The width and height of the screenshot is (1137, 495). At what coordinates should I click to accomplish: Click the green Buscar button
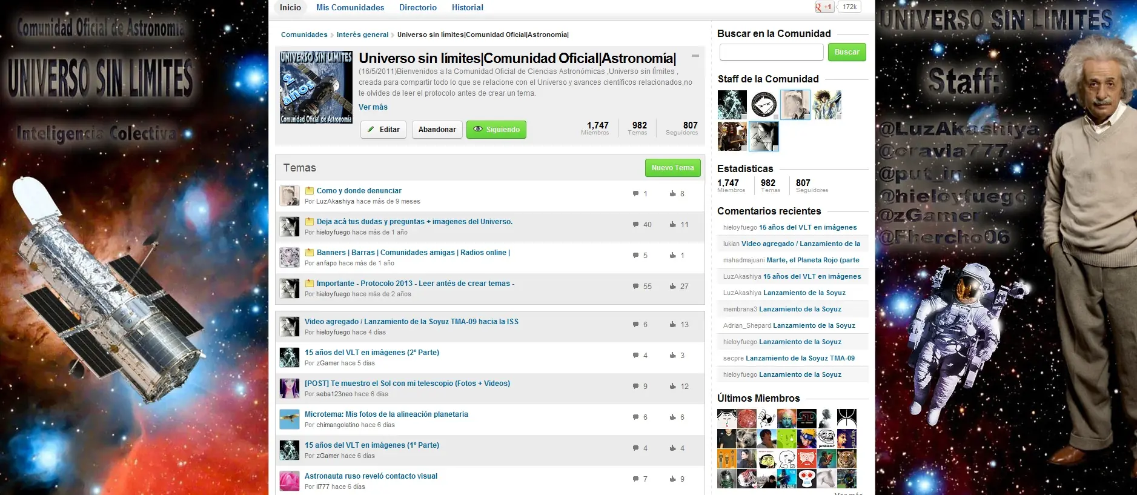coord(847,52)
